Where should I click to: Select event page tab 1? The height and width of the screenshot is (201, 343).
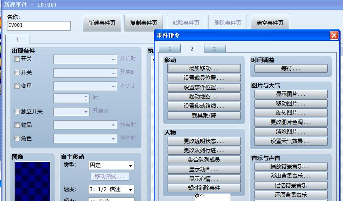[x=17, y=40]
